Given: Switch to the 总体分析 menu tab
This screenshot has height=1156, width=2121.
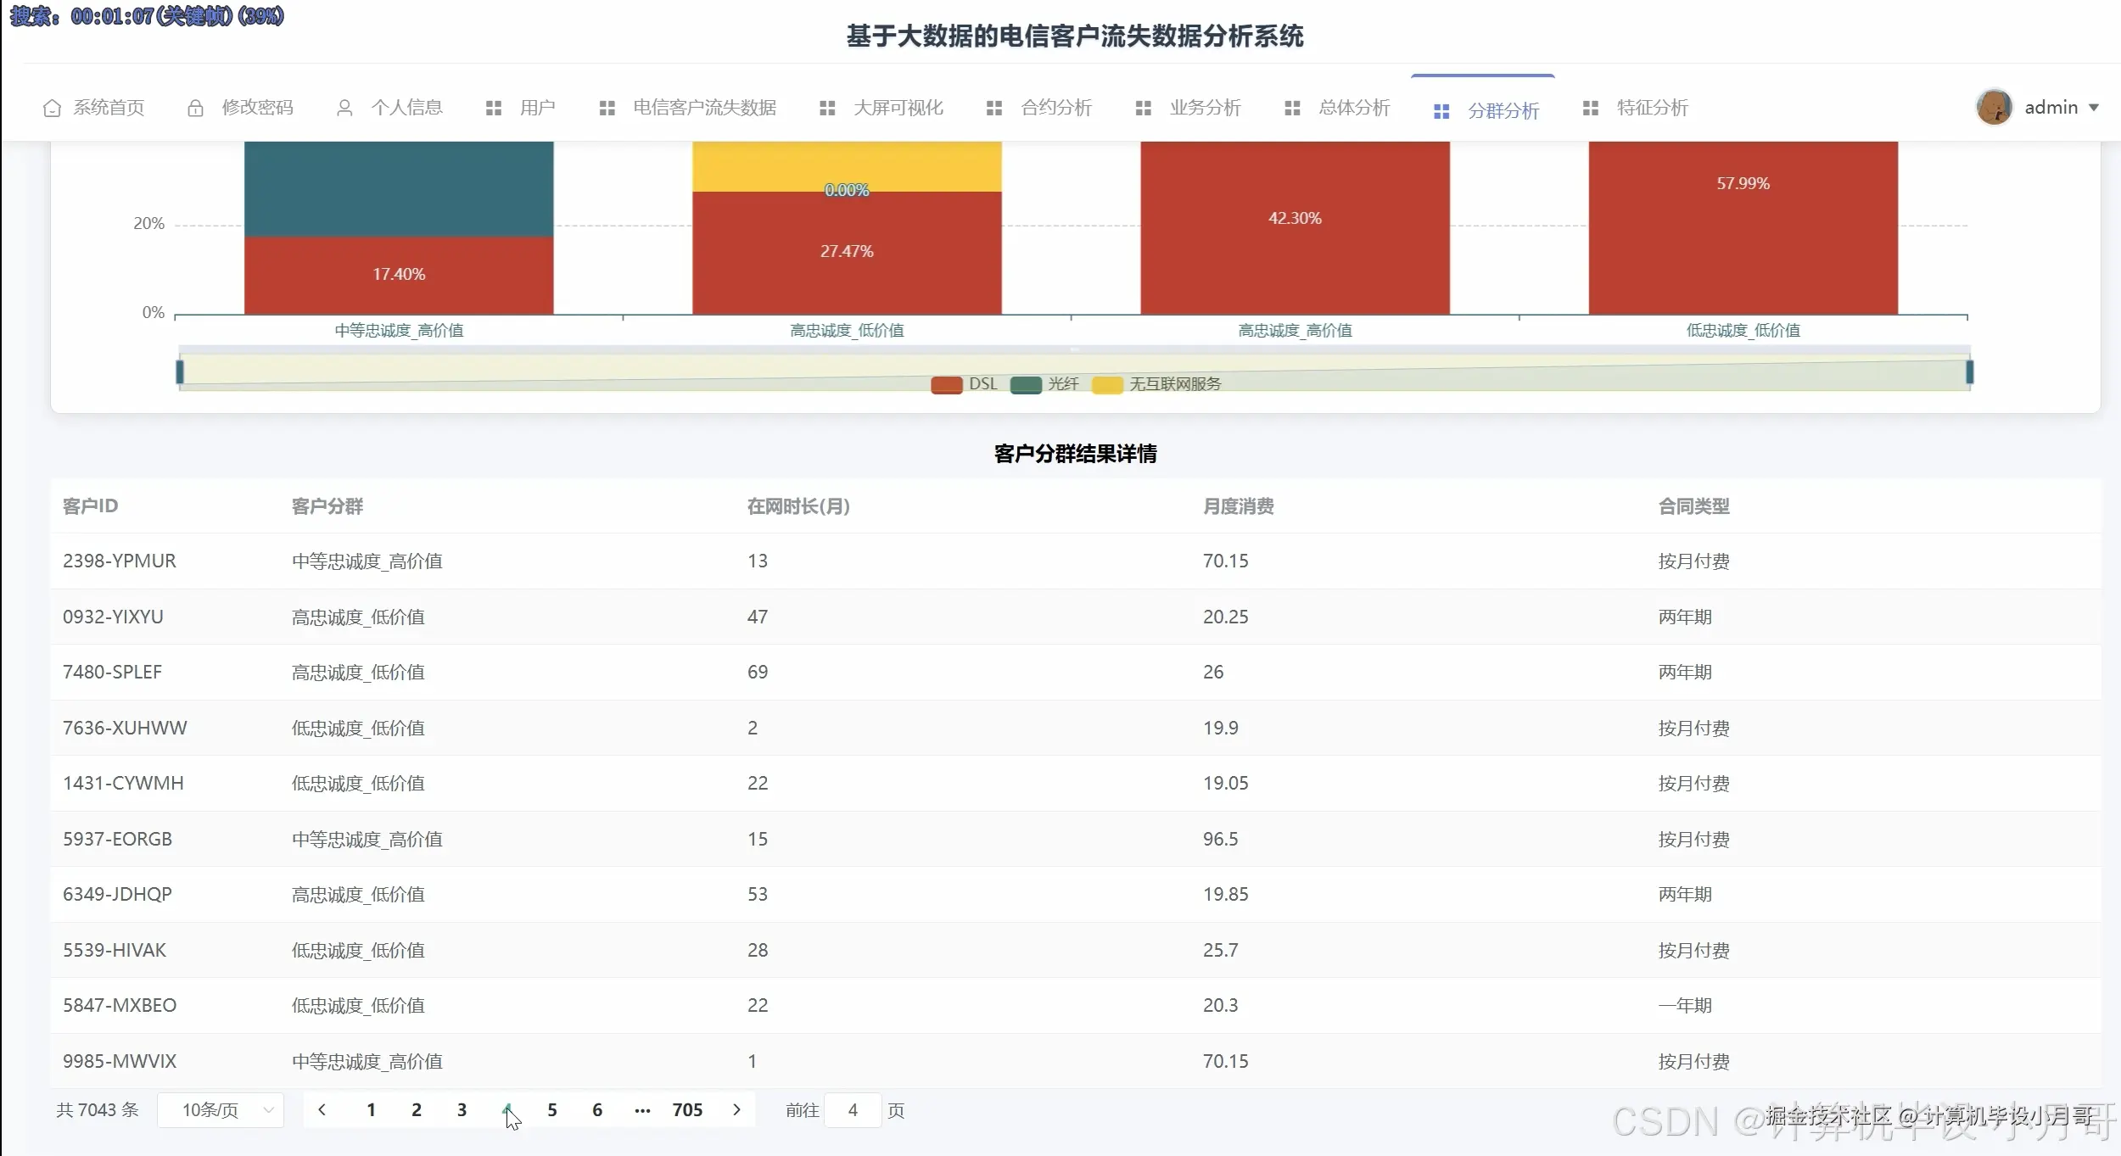Looking at the screenshot, I should [1354, 108].
